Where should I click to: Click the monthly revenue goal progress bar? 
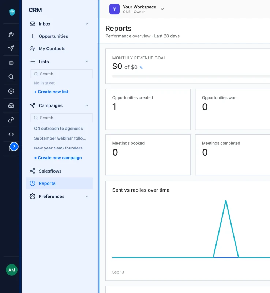point(191,76)
